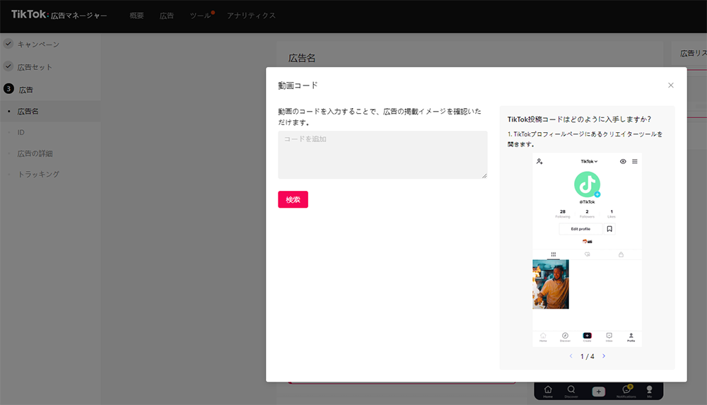
Task: Click the キャンペーン completed checkmark icon
Action: [x=8, y=44]
